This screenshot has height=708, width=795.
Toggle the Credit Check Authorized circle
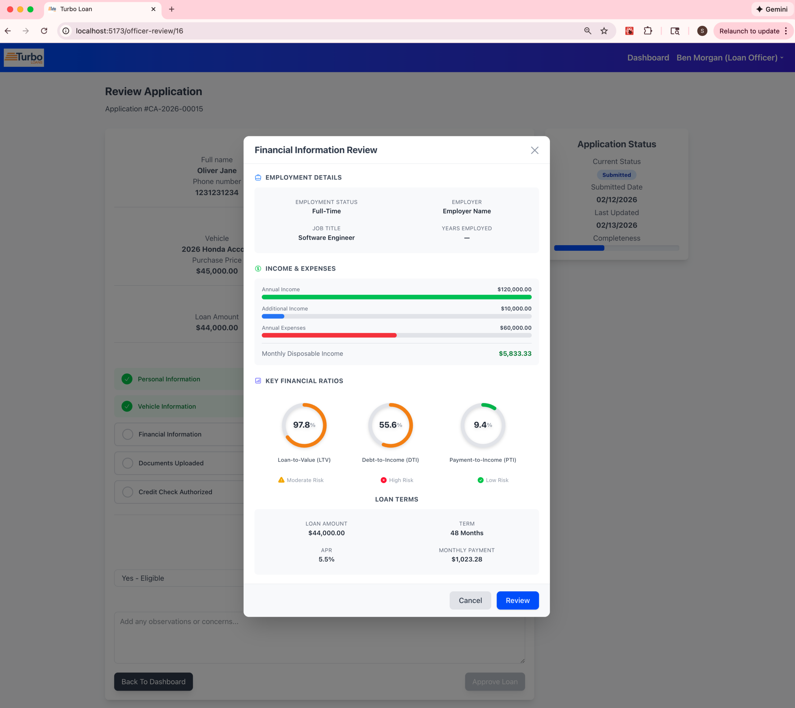click(128, 492)
